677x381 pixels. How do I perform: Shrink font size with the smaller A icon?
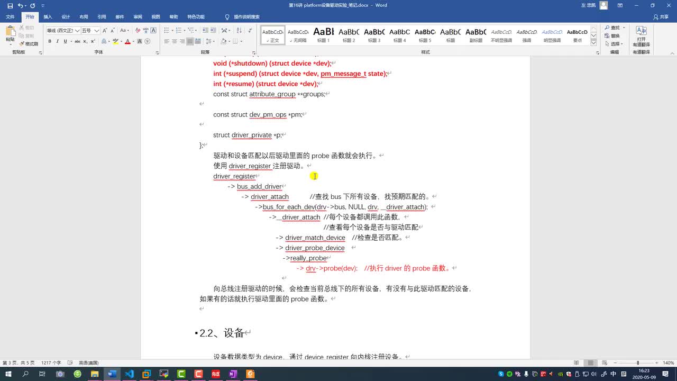pos(113,31)
